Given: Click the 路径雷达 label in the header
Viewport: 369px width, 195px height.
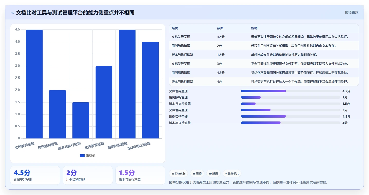Looking at the screenshot, I should pyautogui.click(x=352, y=12).
